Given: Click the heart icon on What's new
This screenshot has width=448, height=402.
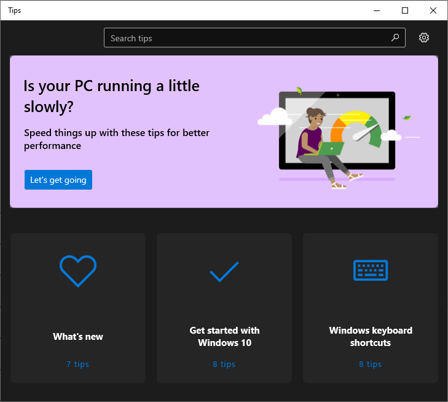Looking at the screenshot, I should tap(78, 271).
